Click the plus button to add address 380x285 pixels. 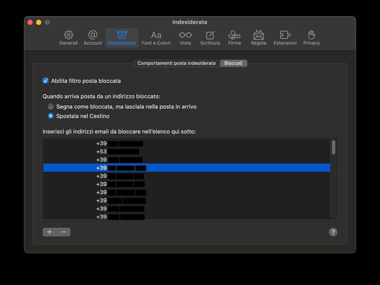tap(50, 232)
